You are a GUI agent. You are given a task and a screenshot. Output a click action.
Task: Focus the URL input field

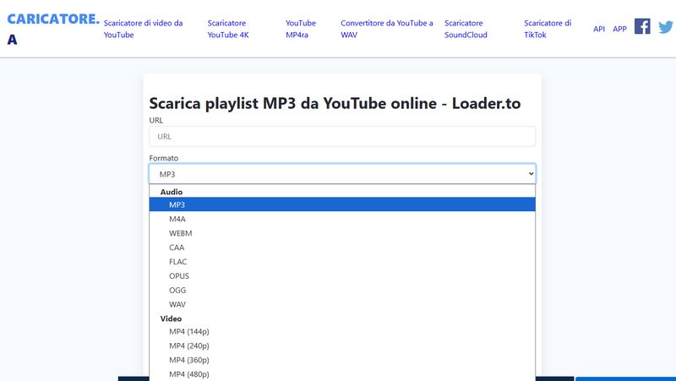point(342,136)
